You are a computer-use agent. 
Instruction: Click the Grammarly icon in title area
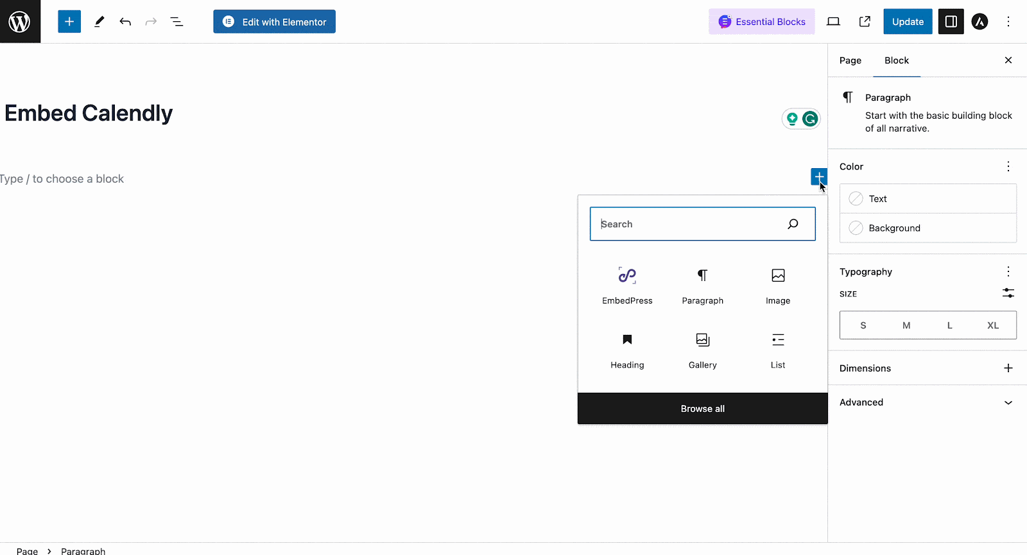point(810,119)
